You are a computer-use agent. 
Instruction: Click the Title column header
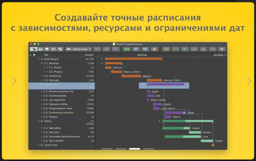(46, 55)
